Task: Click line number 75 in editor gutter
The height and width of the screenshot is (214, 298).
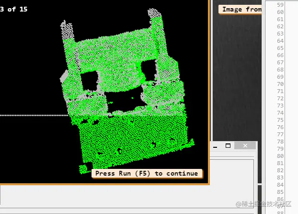Action: point(280,120)
